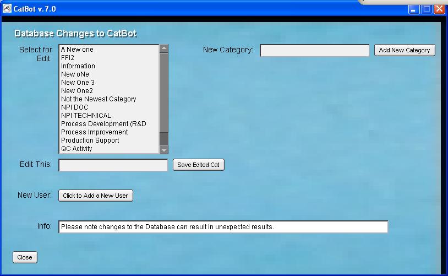
Task: Choose Process Improvement category
Action: 108,132
